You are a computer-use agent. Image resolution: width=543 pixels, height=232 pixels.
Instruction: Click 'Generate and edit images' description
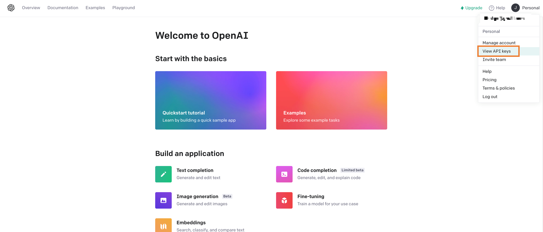coord(202,204)
